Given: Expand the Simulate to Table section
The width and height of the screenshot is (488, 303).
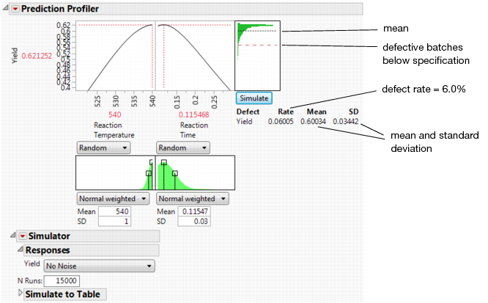Looking at the screenshot, I should click(x=21, y=293).
